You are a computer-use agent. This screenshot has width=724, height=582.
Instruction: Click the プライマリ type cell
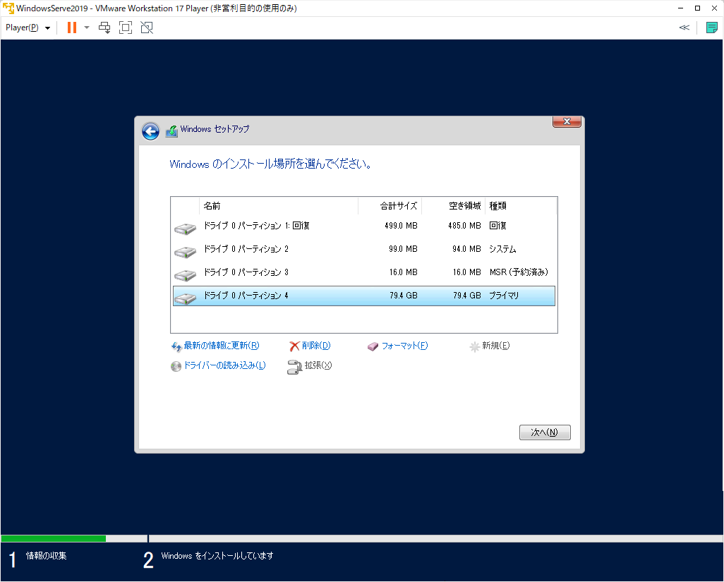[x=504, y=296]
